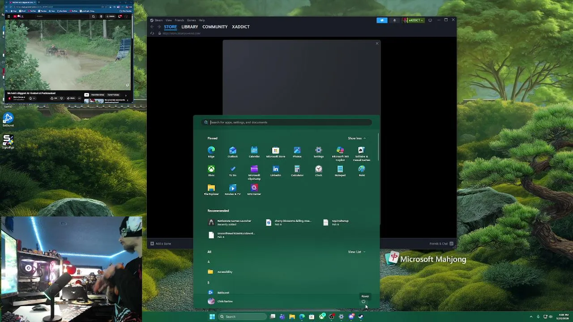This screenshot has width=573, height=322.
Task: Open Clock pinned app
Action: (x=318, y=171)
